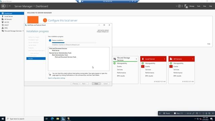The width and height of the screenshot is (215, 121).
Task: Open Task View on the taskbar
Action: click(46, 119)
